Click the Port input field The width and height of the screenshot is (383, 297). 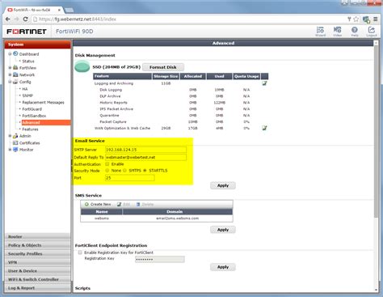pos(130,178)
